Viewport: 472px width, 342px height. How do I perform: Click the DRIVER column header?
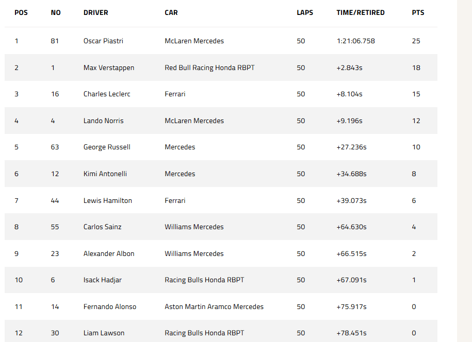[96, 13]
